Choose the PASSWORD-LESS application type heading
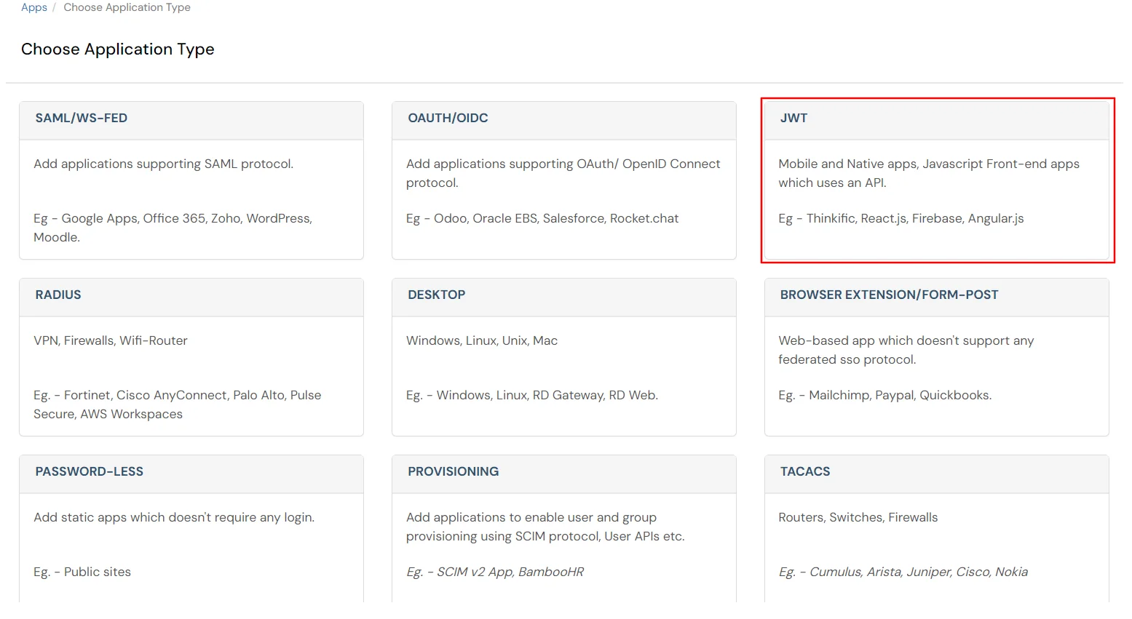Image resolution: width=1132 pixels, height=619 pixels. [89, 472]
